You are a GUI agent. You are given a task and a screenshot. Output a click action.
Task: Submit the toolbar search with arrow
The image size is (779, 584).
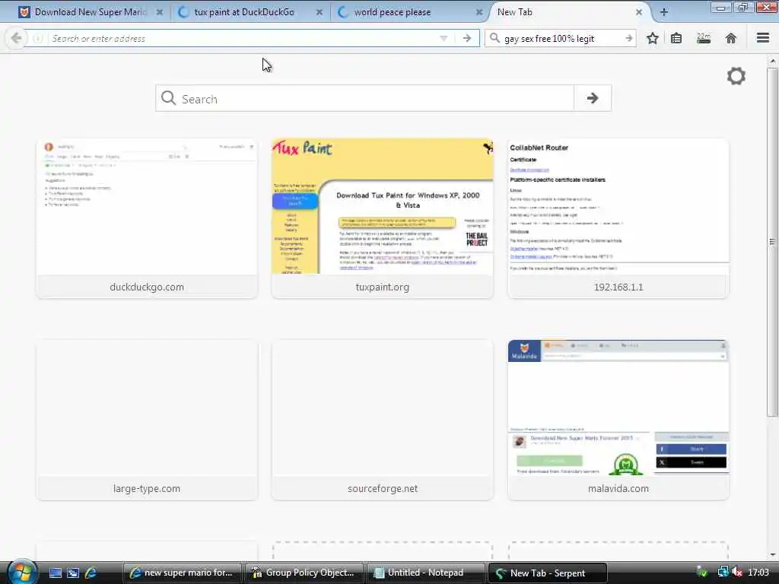tap(629, 38)
